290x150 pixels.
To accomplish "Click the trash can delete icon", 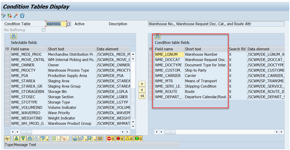I will pyautogui.click(x=22, y=16).
